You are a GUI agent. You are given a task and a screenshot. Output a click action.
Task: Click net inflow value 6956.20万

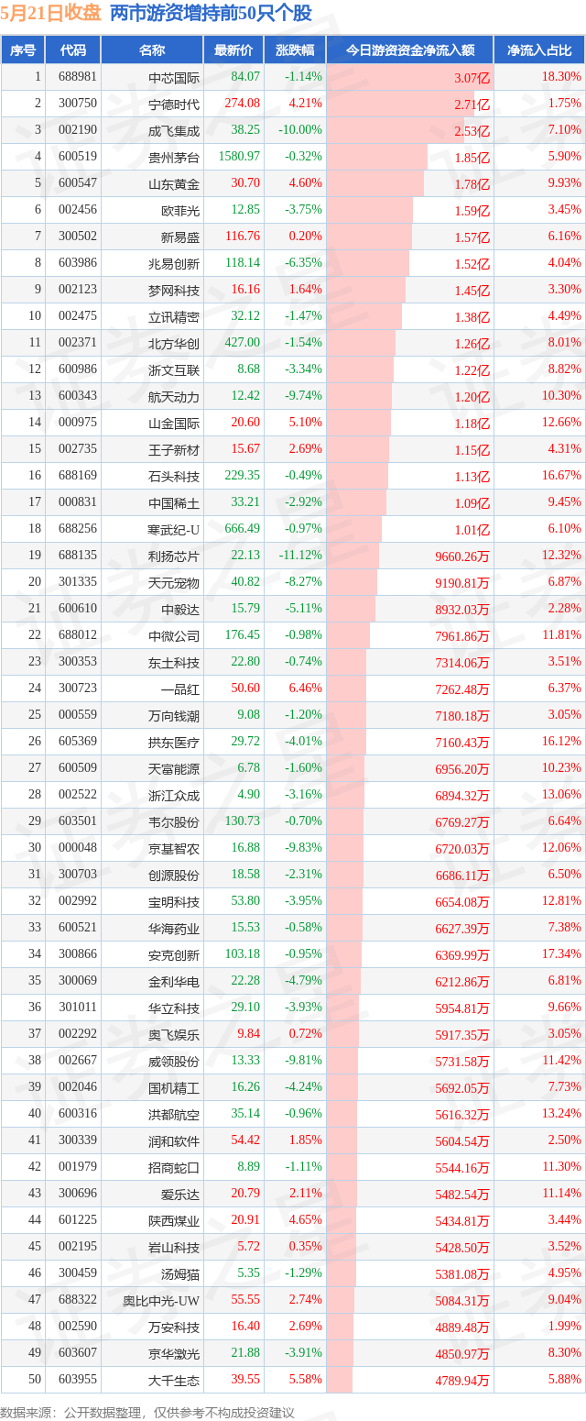[x=463, y=769]
